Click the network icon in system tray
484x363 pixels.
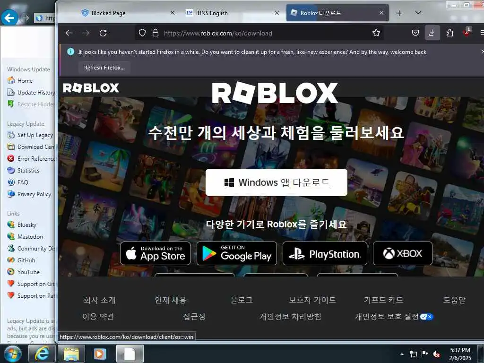413,354
